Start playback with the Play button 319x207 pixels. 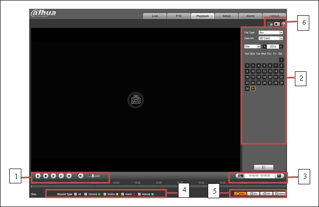point(38,176)
